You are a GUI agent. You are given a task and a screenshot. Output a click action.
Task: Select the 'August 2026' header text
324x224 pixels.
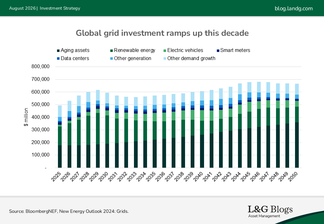[22, 8]
